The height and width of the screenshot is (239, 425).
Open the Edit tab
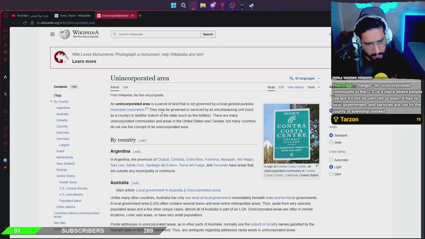tap(281, 87)
